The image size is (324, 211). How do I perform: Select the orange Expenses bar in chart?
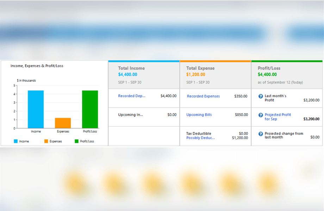[x=63, y=123]
